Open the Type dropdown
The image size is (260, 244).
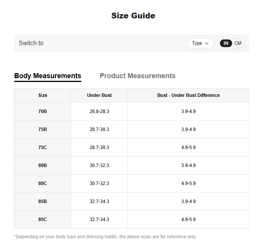click(x=200, y=43)
